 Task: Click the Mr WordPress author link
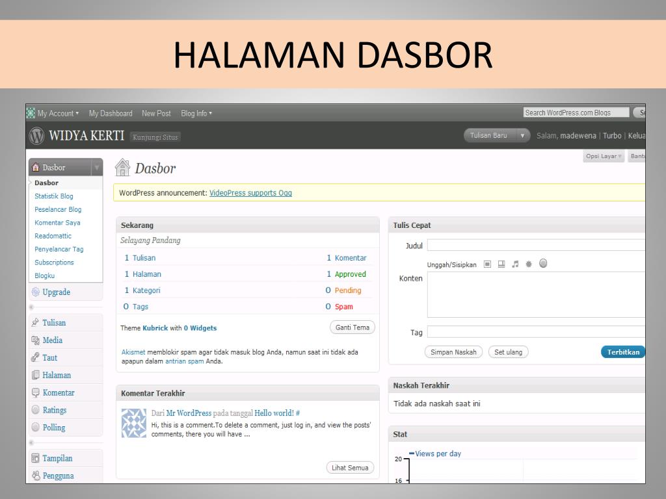(189, 413)
